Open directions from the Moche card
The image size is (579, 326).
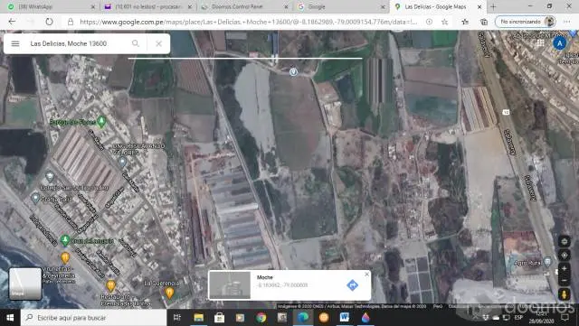click(352, 285)
